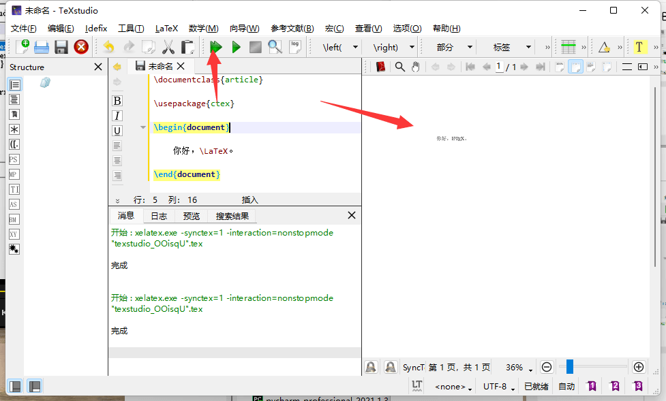Image resolution: width=666 pixels, height=401 pixels.
Task: Apply underline with the U button
Action: tap(117, 130)
